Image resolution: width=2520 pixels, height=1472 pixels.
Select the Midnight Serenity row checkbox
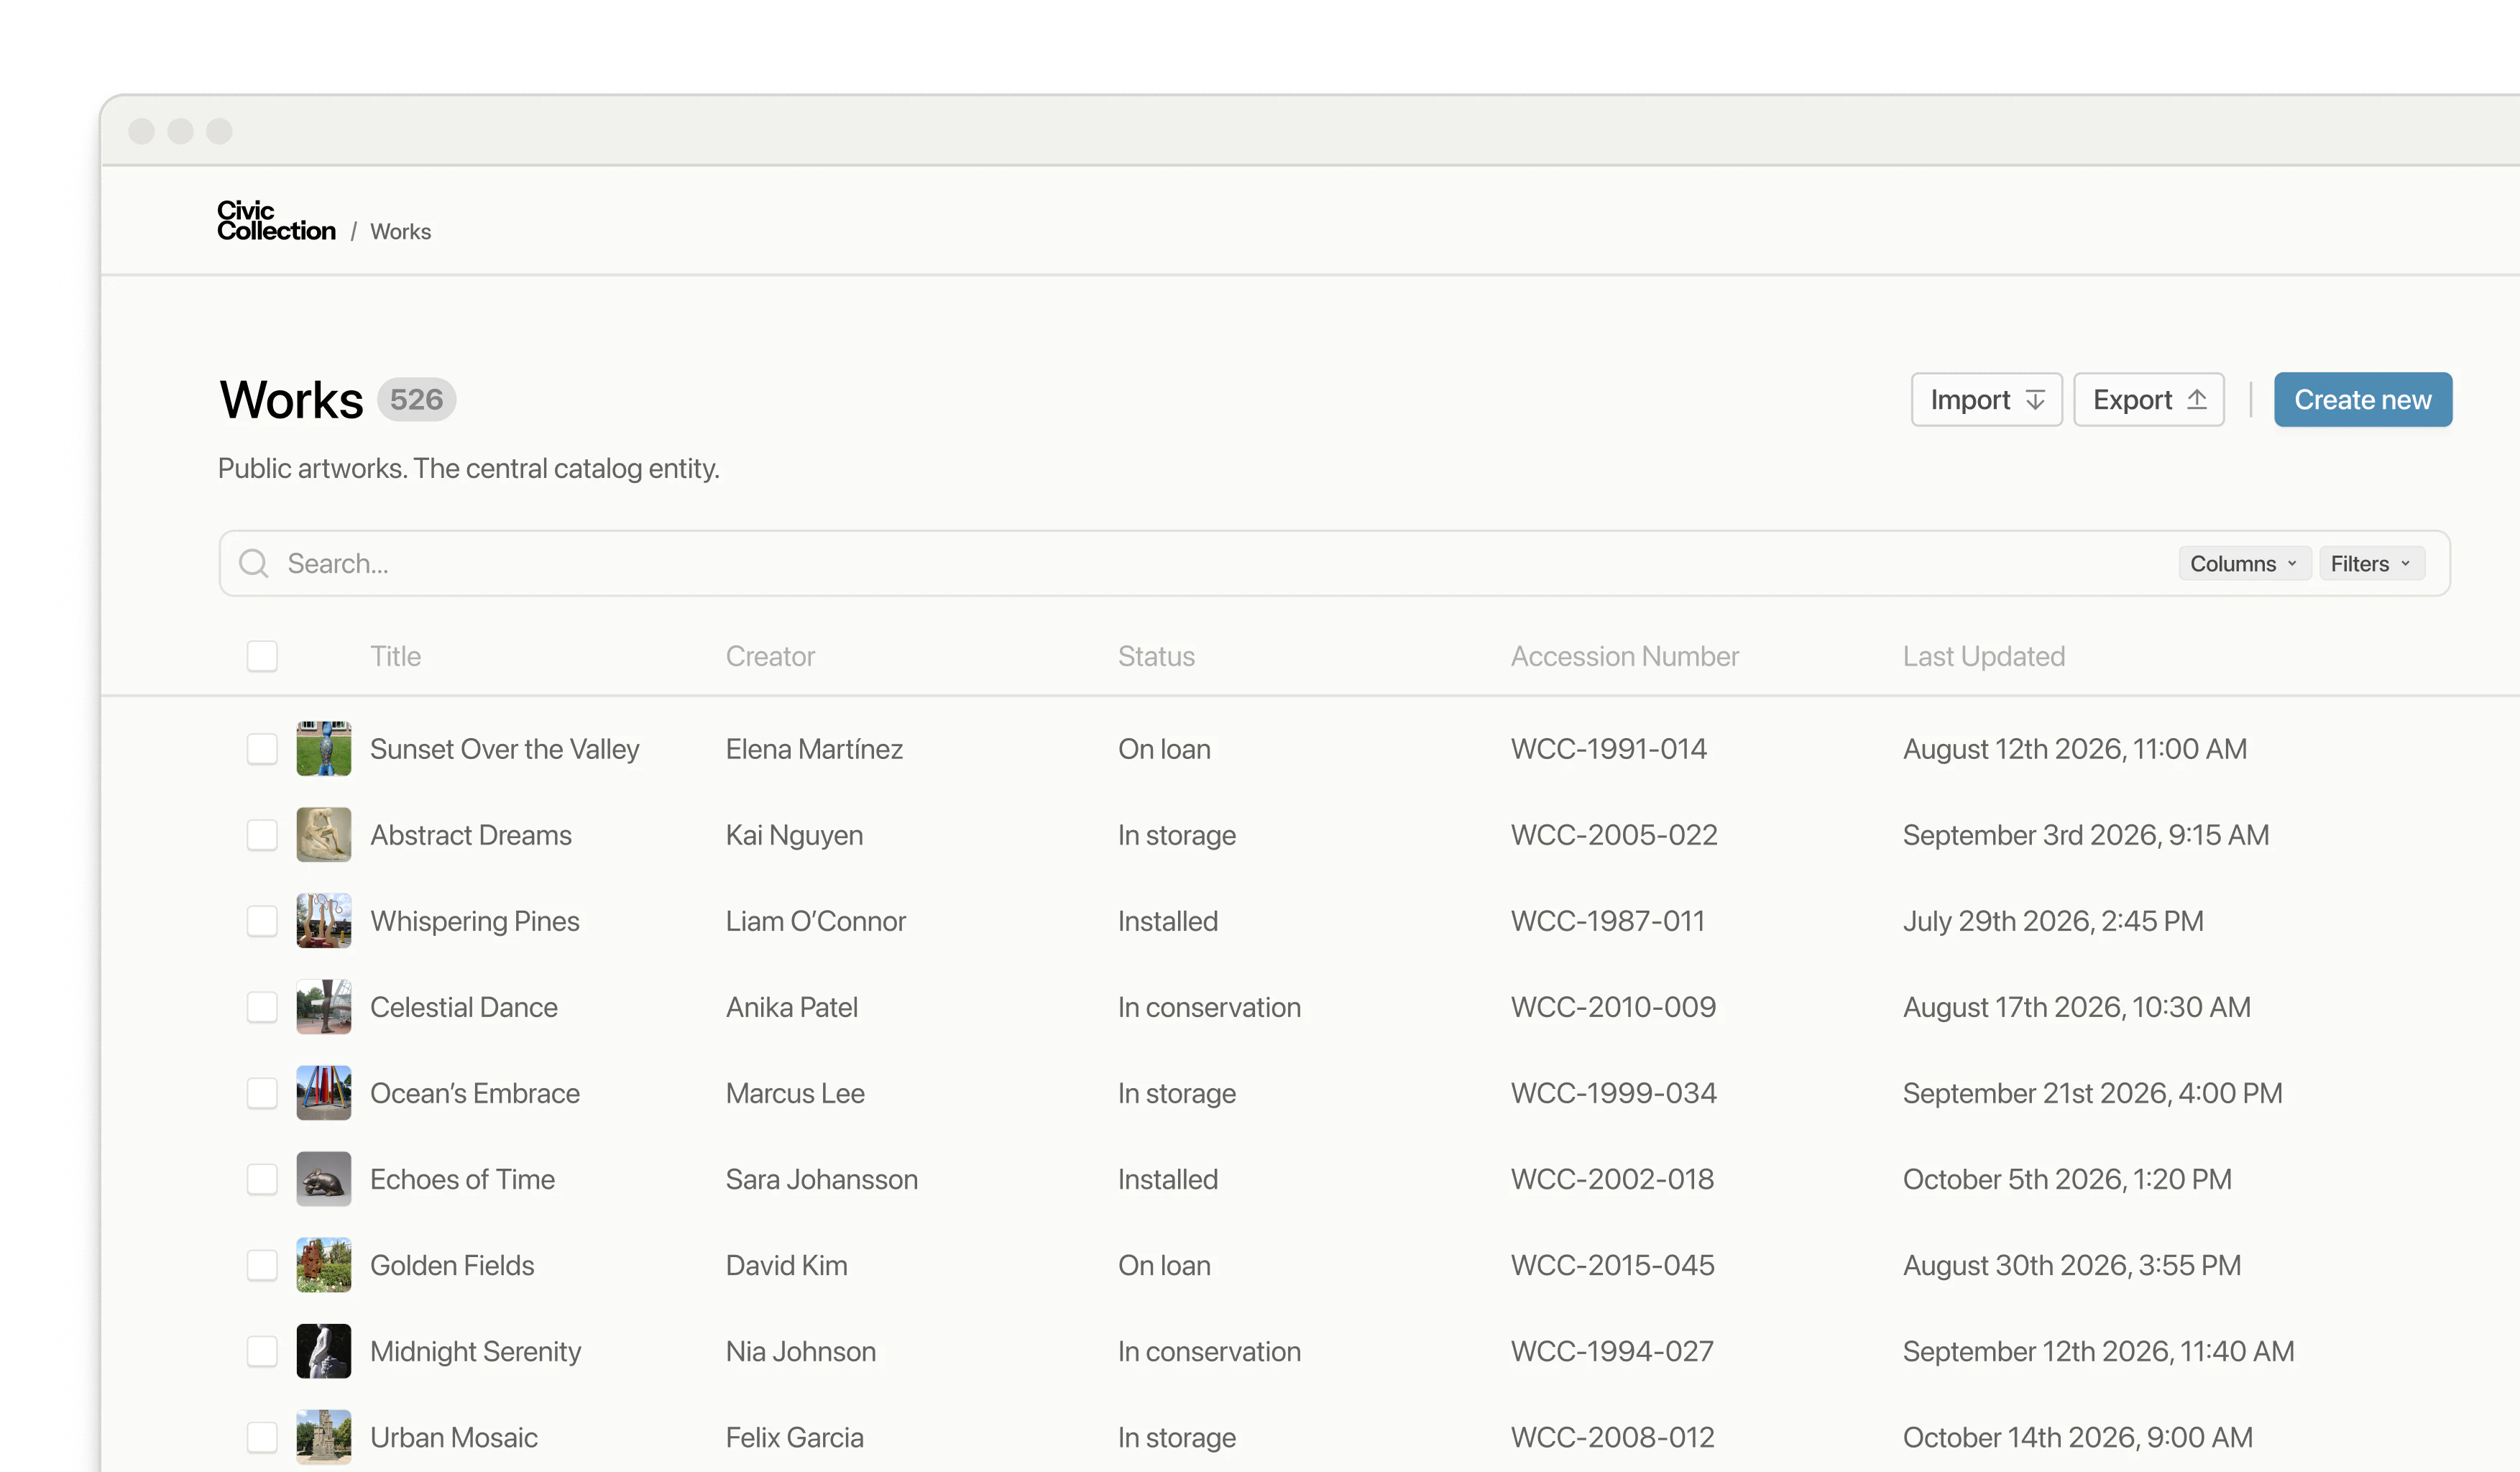[x=262, y=1351]
